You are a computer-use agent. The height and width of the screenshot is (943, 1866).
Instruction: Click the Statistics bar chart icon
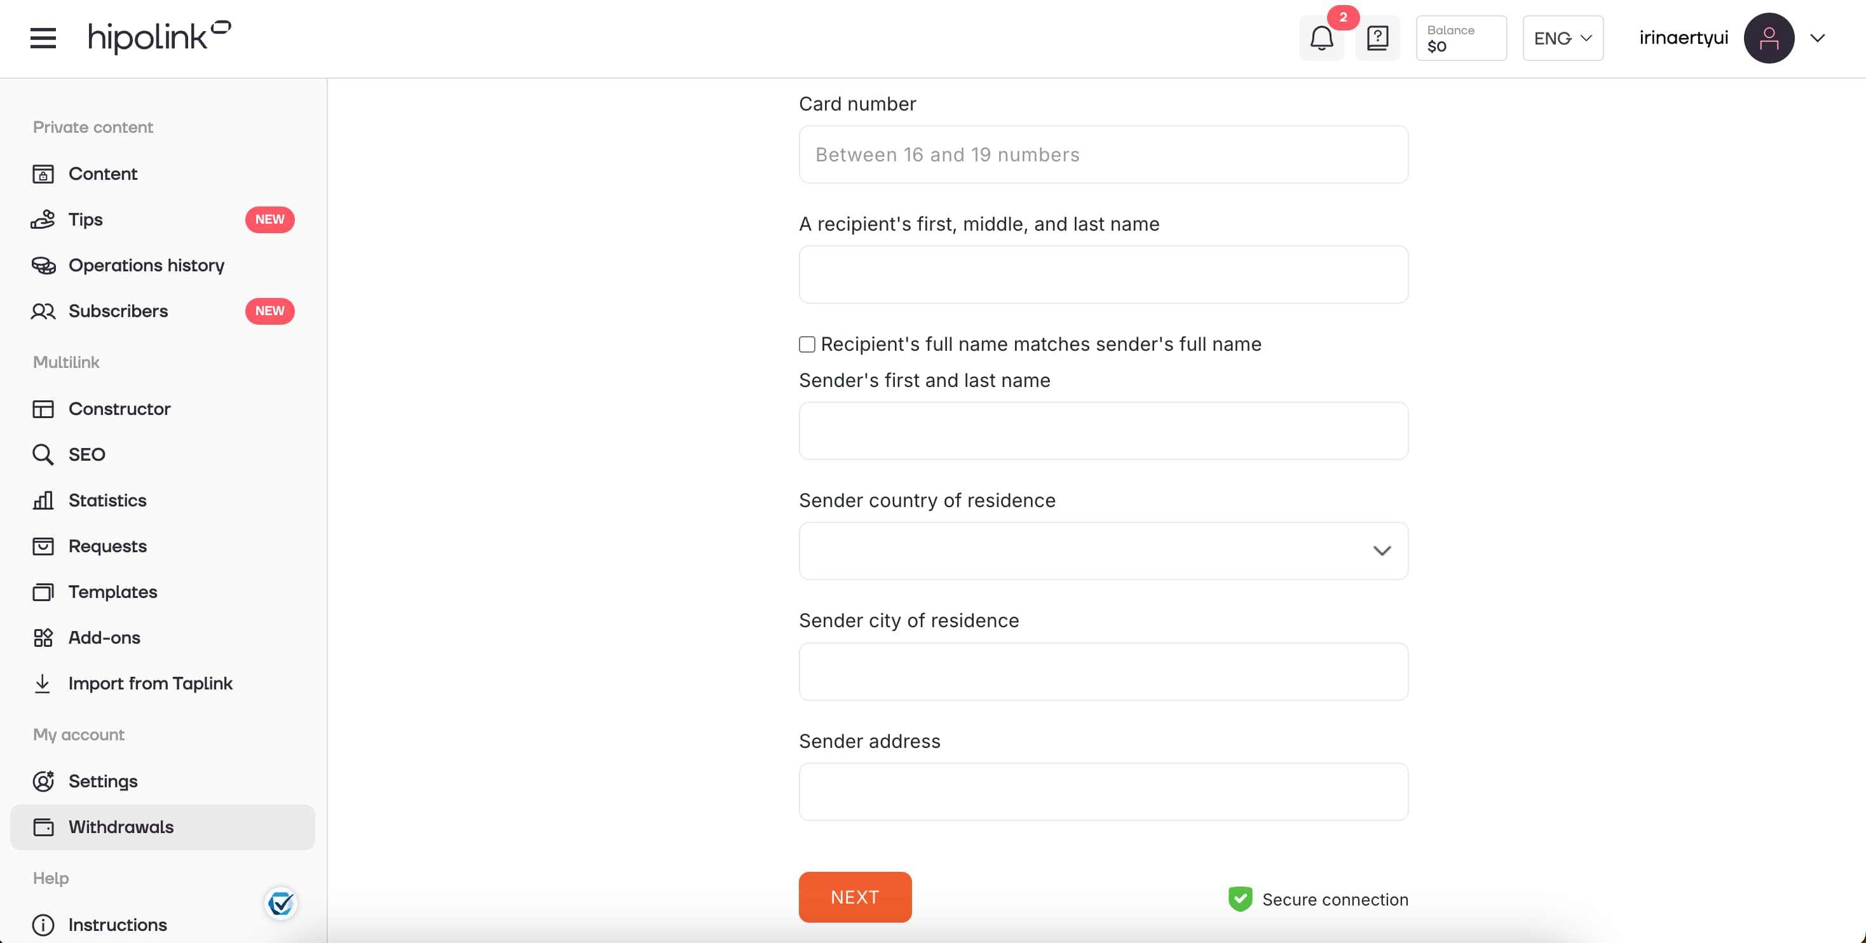tap(43, 499)
